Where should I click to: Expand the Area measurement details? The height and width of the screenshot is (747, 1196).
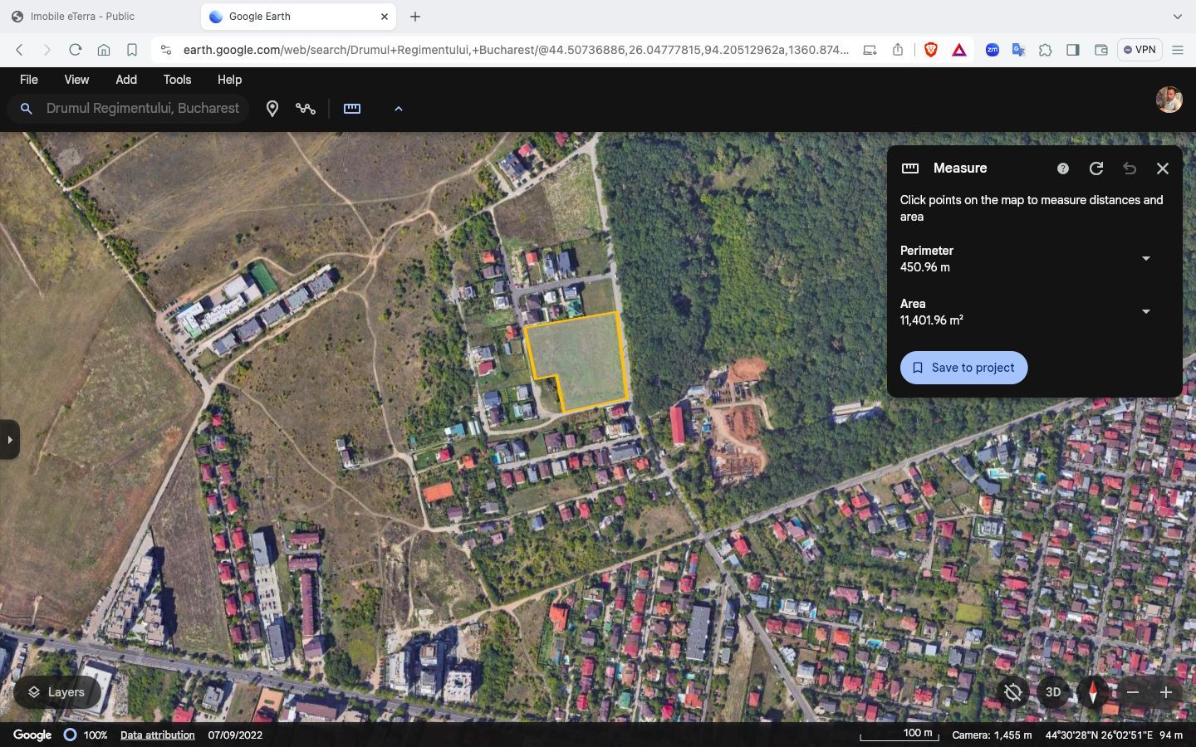coord(1145,311)
